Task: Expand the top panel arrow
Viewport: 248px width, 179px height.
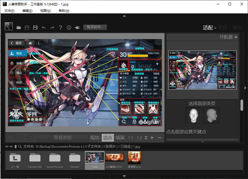Action: (x=124, y=16)
